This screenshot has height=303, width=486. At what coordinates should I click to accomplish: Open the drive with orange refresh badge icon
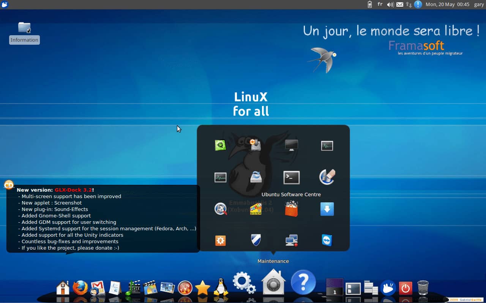[256, 145]
